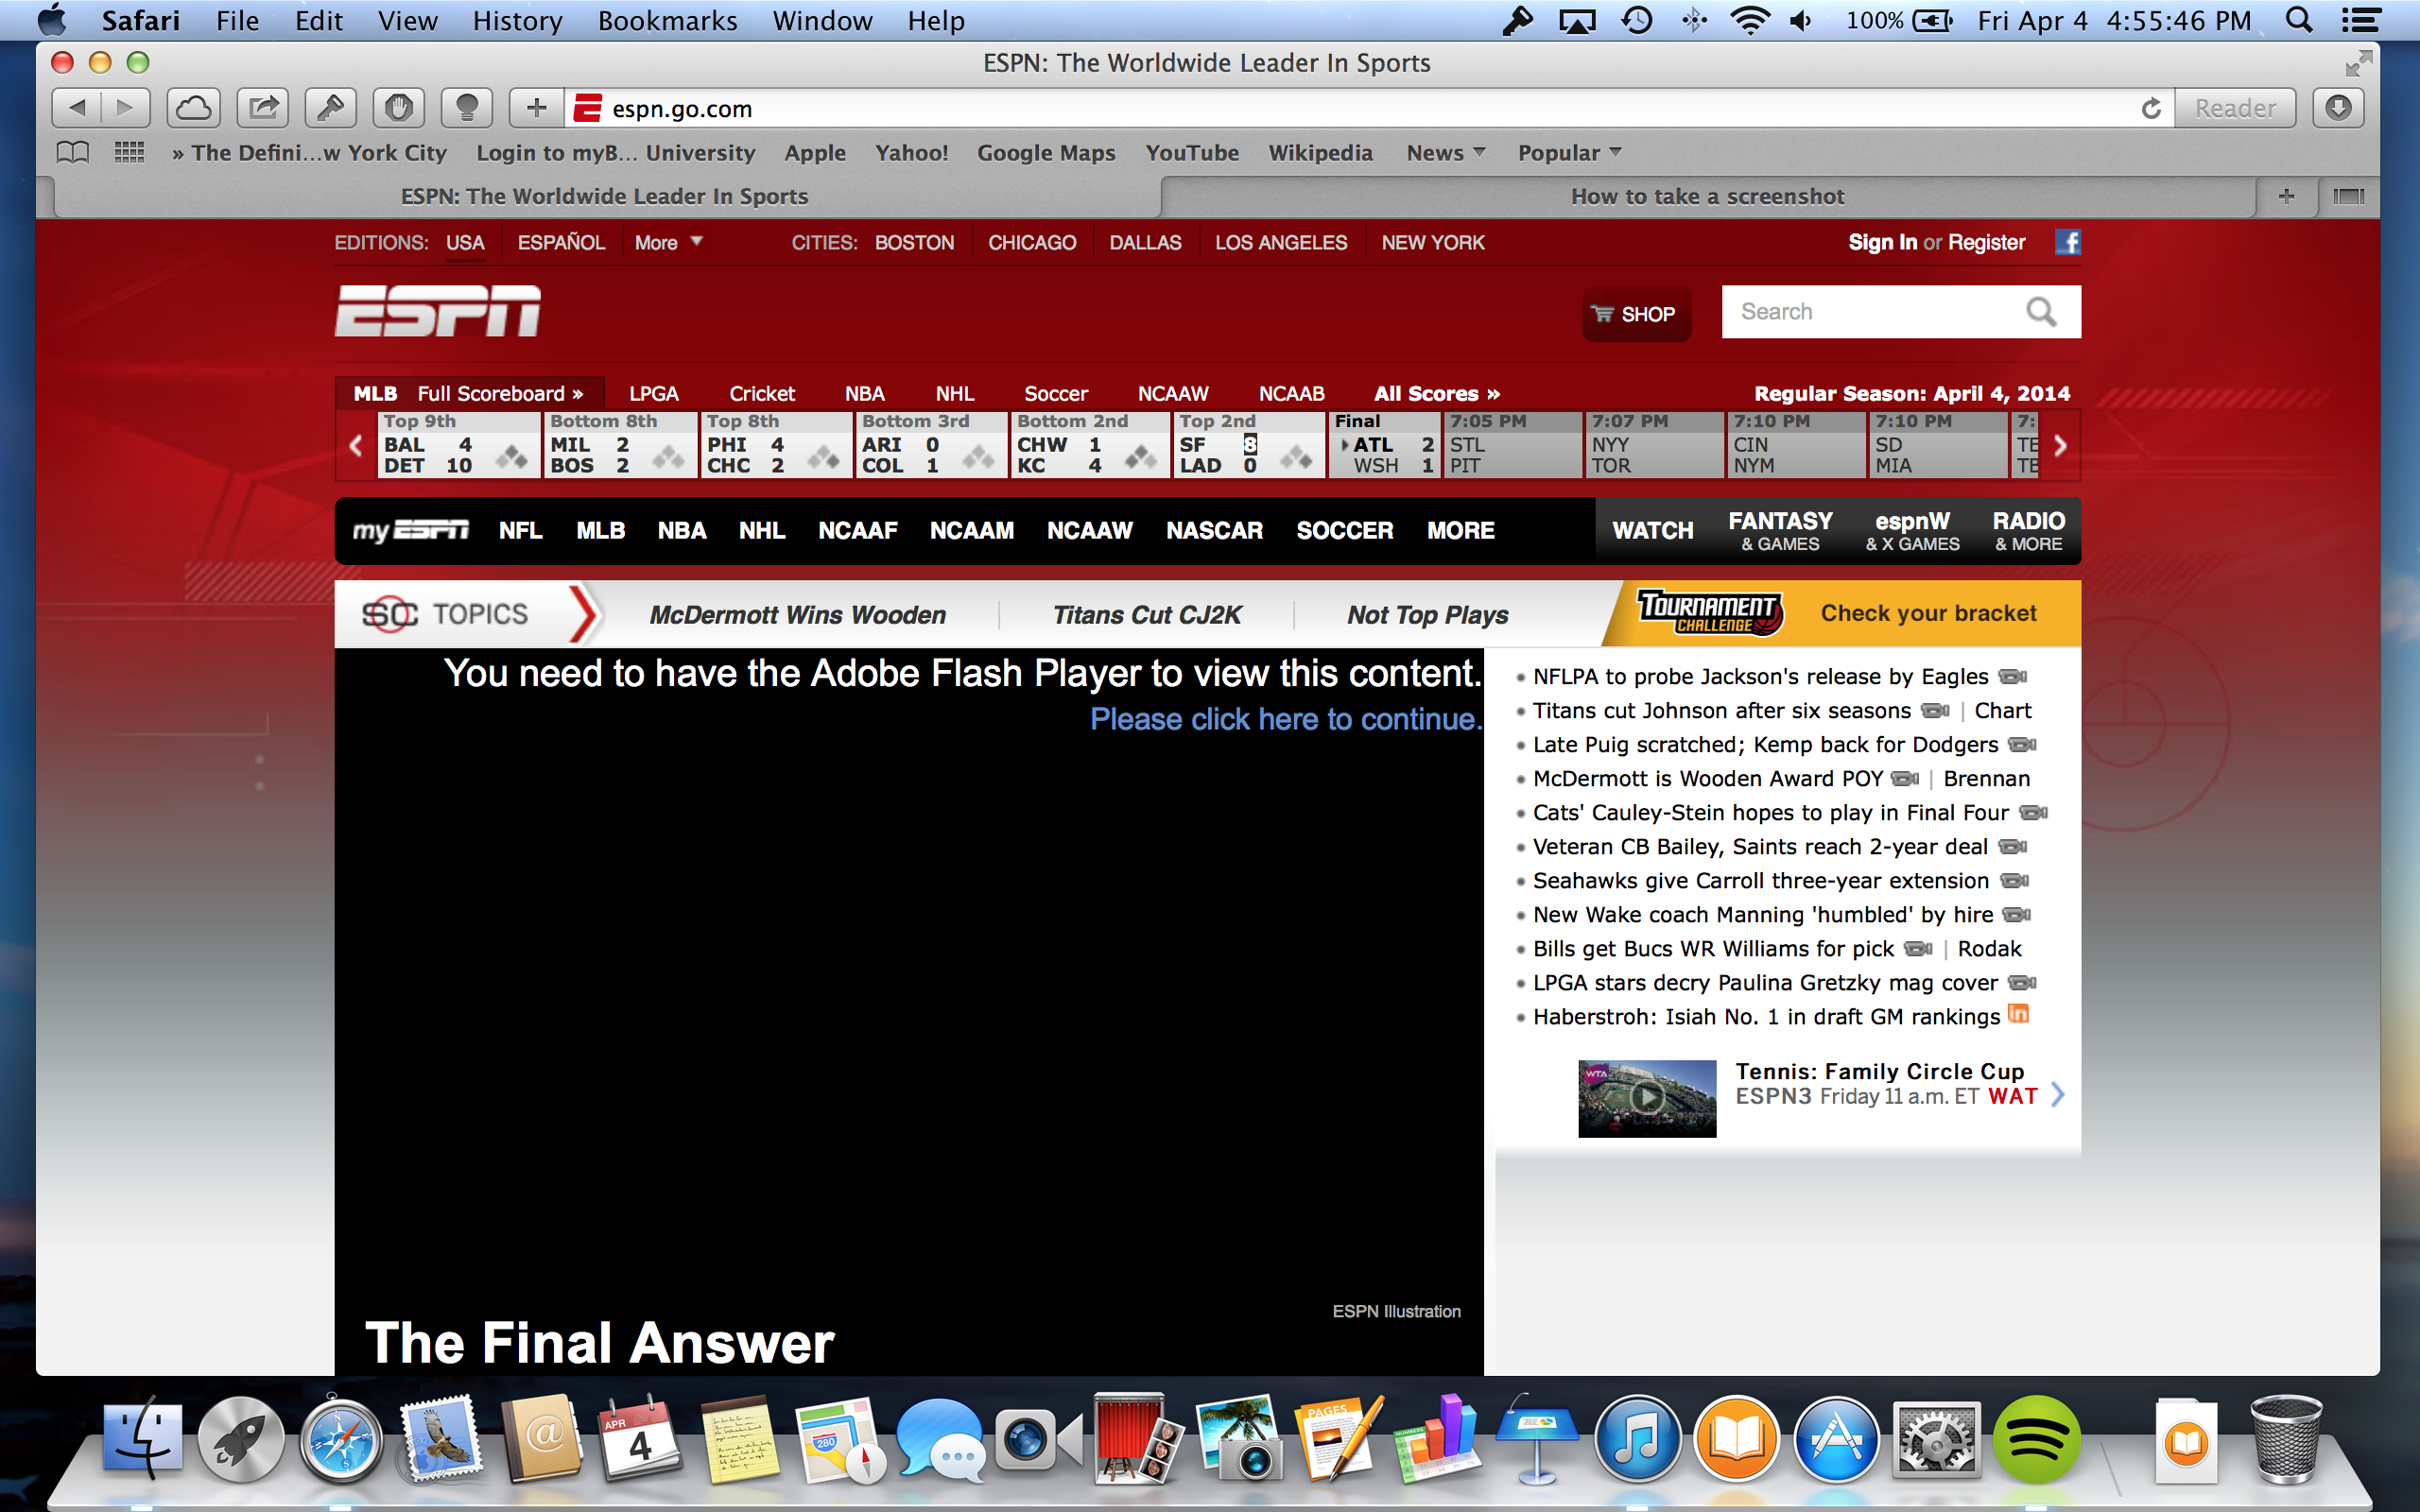The width and height of the screenshot is (2420, 1512).
Task: Click the Share toolbar icon
Action: point(263,108)
